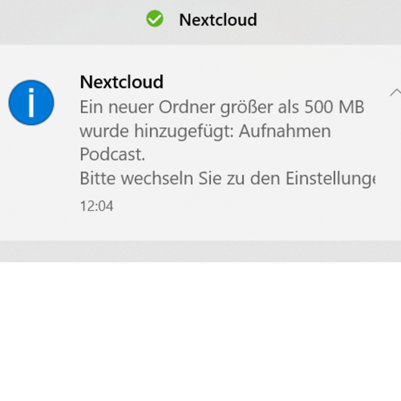Screen dimensions: 401x401
Task: Select the 500 MB size text in the message
Action: 336,107
